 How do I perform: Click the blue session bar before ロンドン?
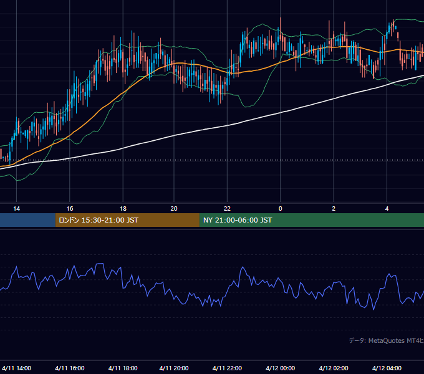point(27,220)
